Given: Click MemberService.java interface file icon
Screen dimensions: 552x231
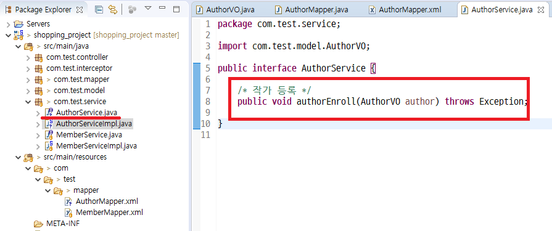Looking at the screenshot, I should (49, 135).
